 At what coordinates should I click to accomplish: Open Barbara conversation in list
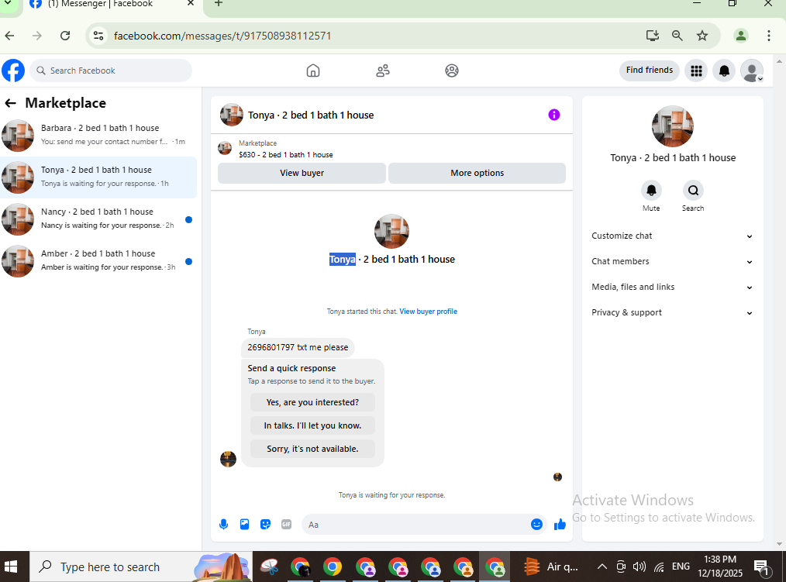98,136
